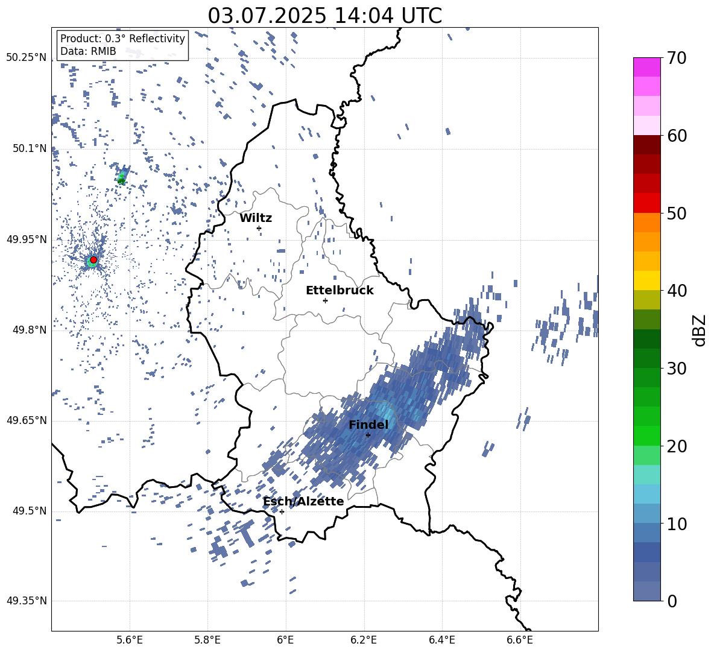Image resolution: width=714 pixels, height=652 pixels.
Task: Click the 6.6°E longitude label
Action: pyautogui.click(x=520, y=640)
